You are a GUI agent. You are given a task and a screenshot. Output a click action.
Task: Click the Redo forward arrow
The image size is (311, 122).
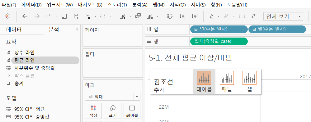pyautogui.click(x=37, y=16)
